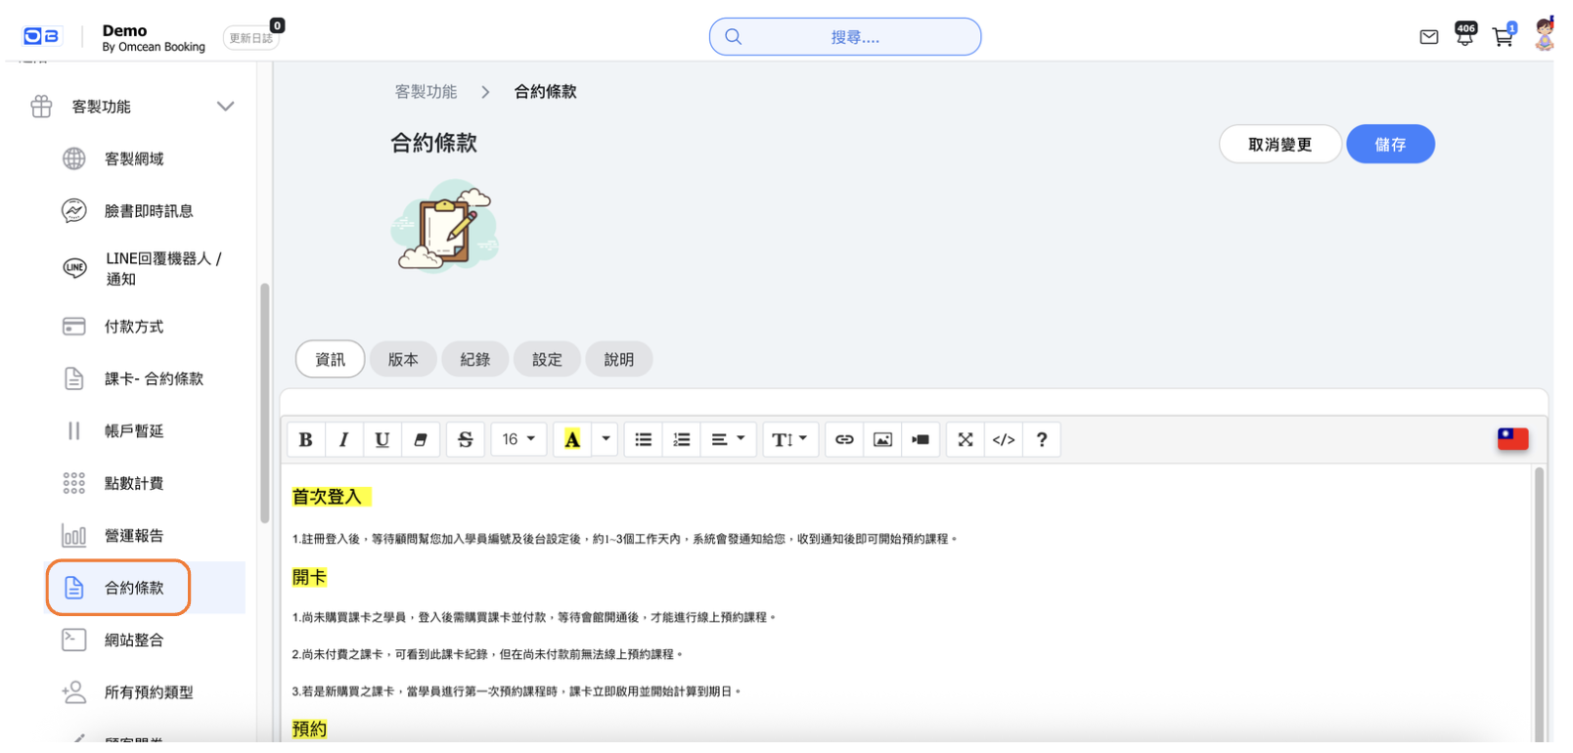Expand the text color options arrow
The image size is (1573, 753).
(607, 439)
